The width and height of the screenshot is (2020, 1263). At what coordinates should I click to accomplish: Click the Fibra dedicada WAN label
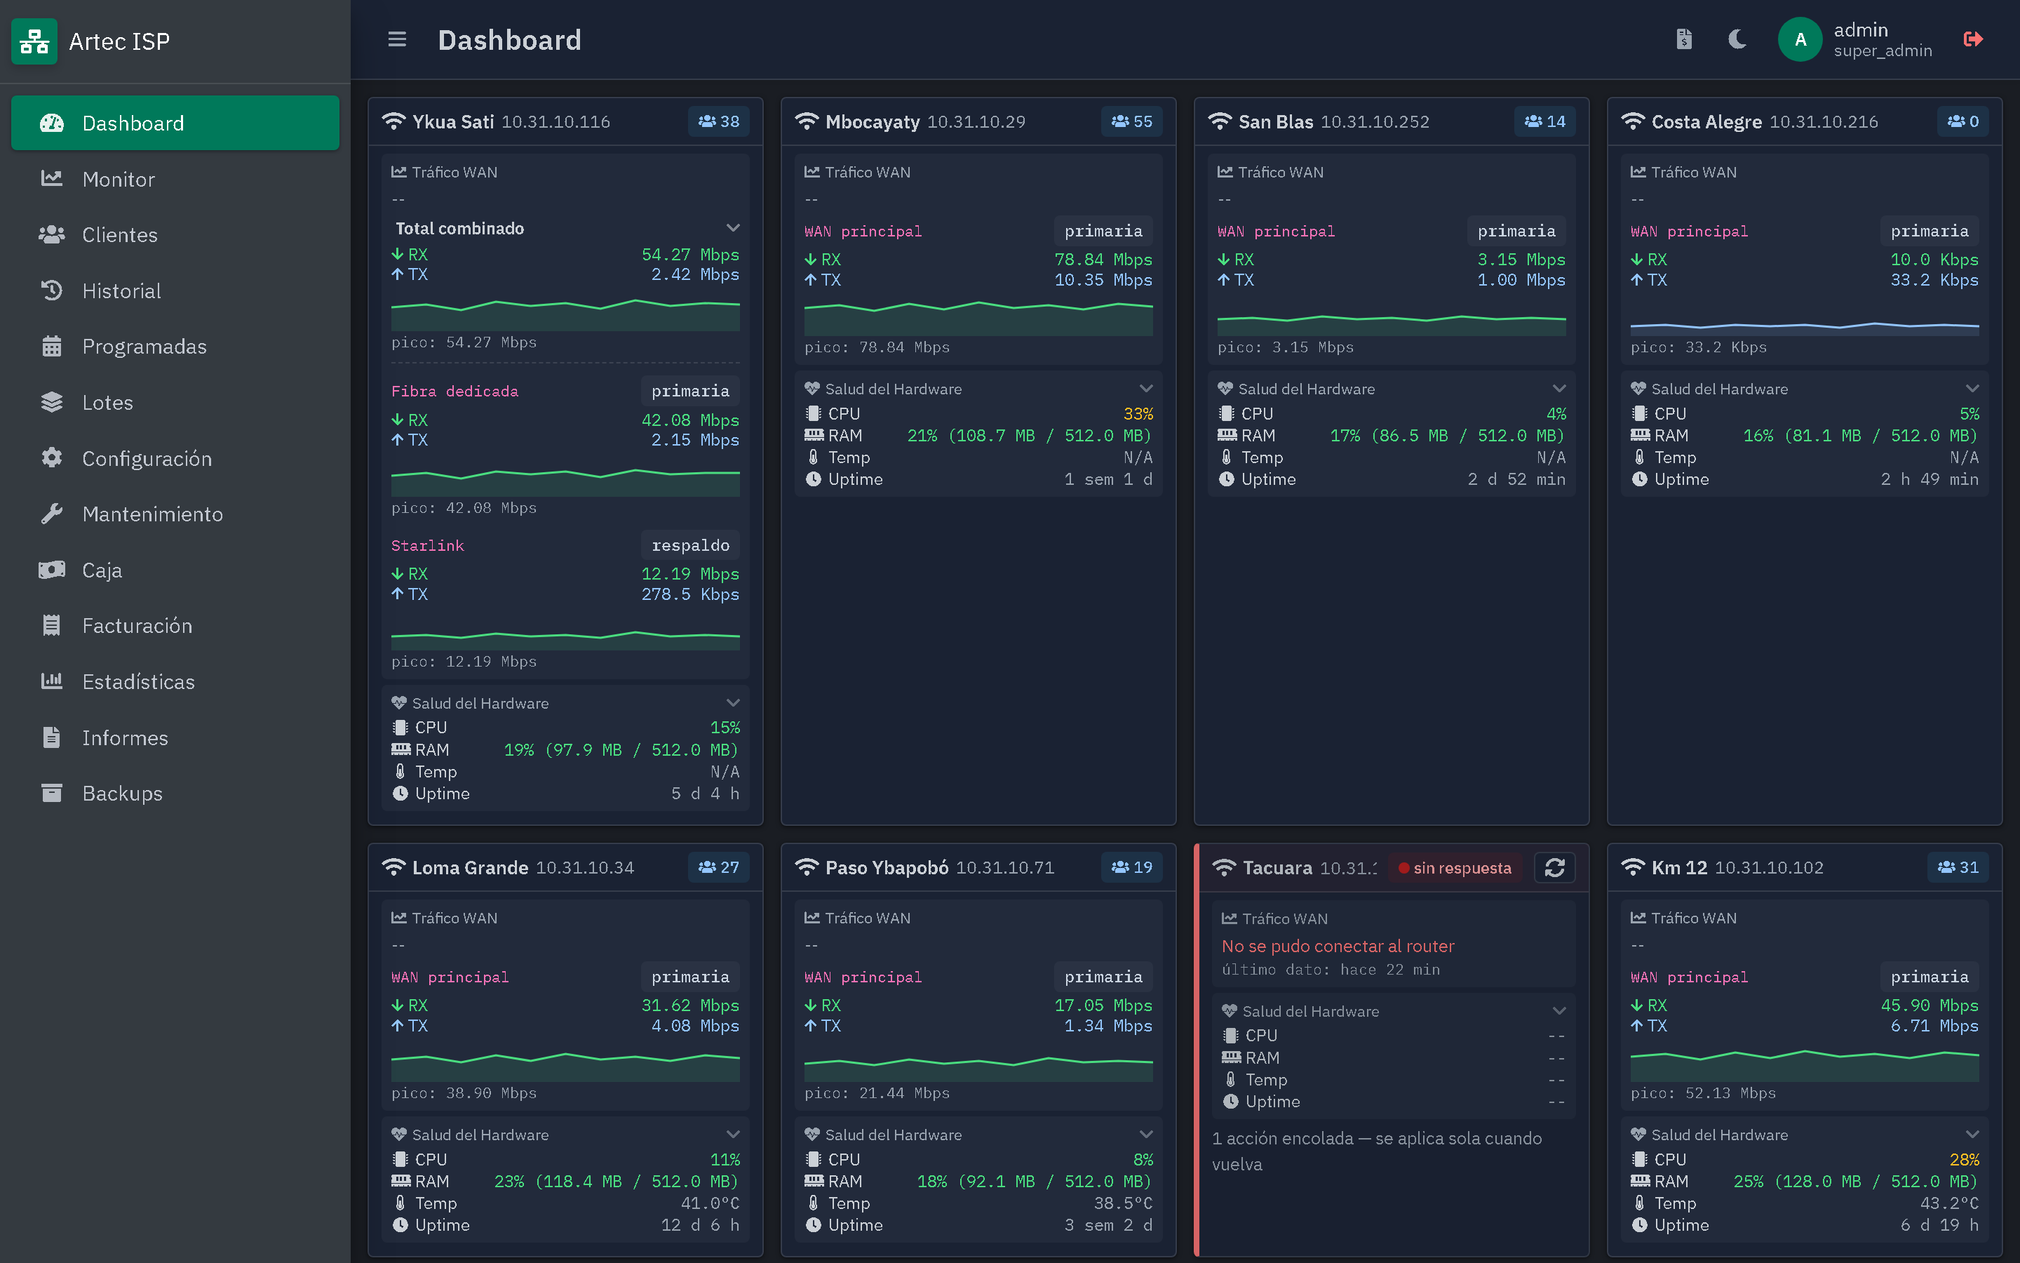point(455,392)
